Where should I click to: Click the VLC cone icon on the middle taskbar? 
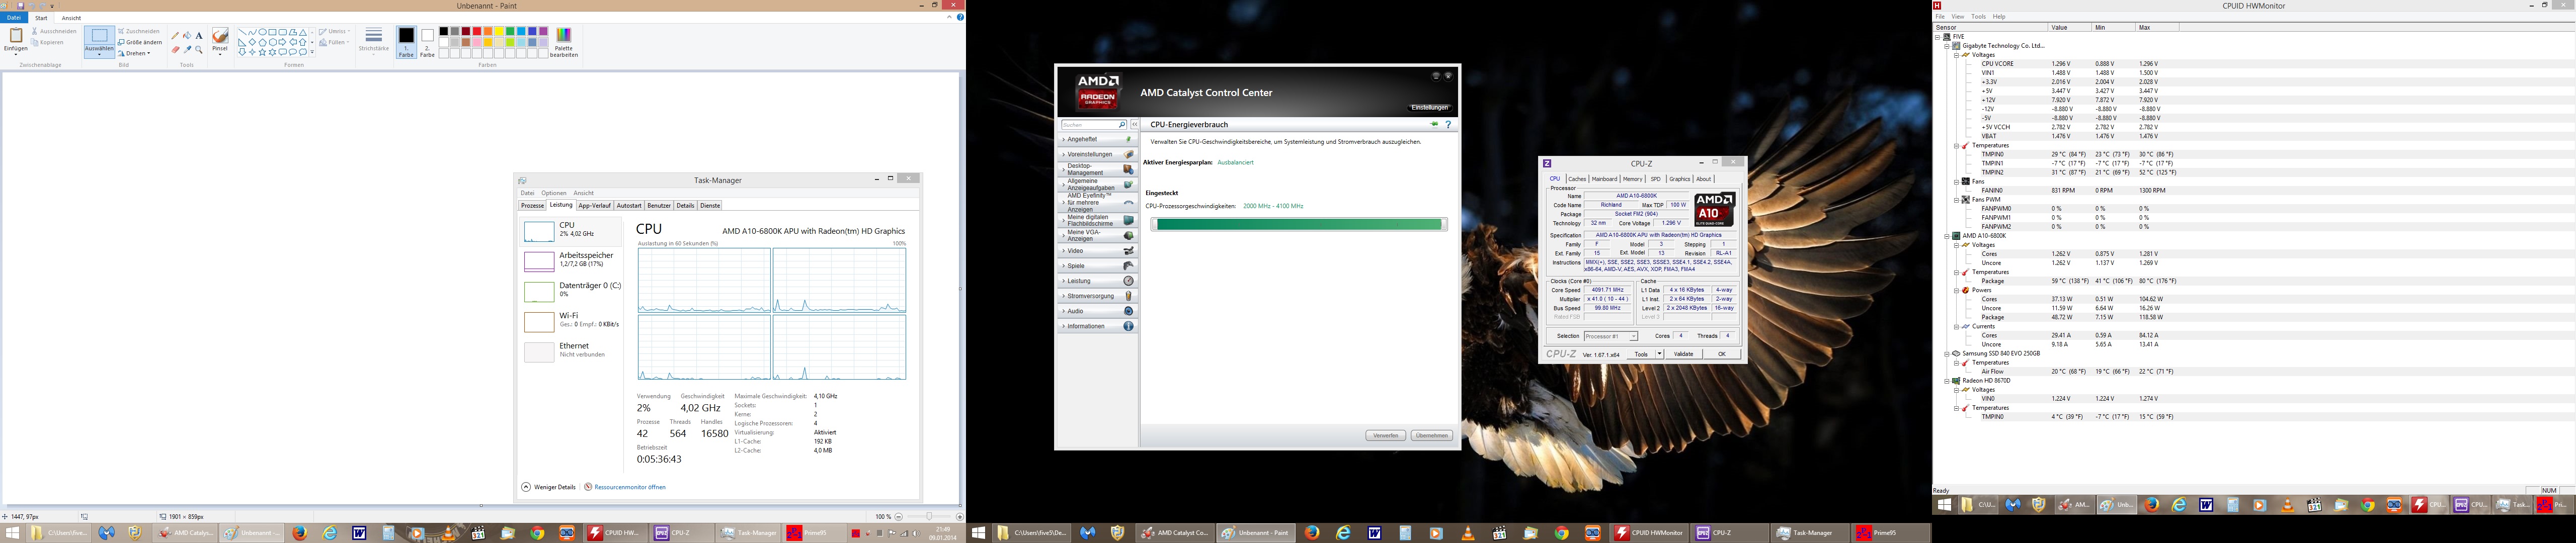(1468, 533)
